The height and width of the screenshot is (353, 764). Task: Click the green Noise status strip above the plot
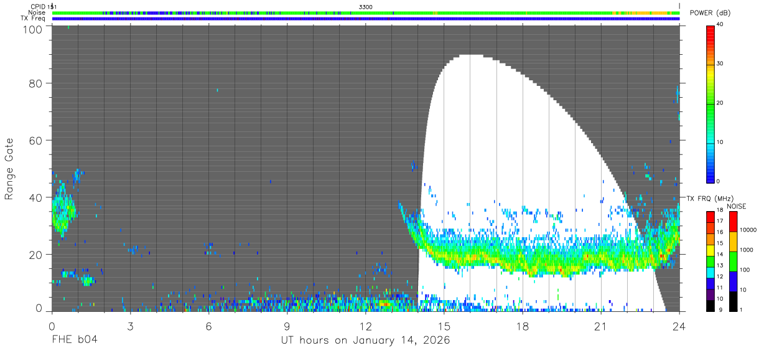365,12
